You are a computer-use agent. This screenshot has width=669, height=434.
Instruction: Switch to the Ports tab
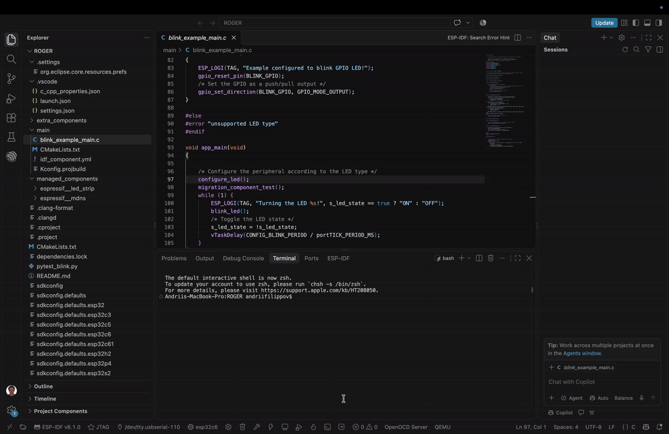312,258
